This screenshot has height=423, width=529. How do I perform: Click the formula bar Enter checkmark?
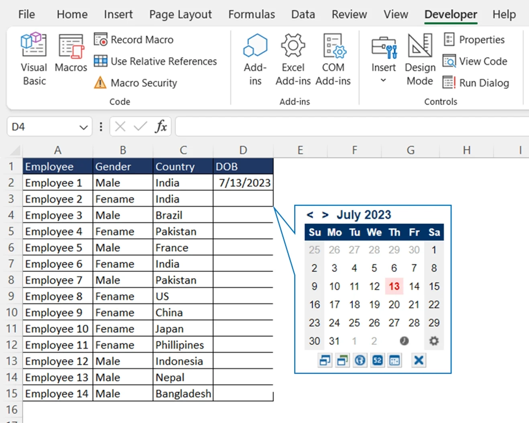[x=140, y=127]
